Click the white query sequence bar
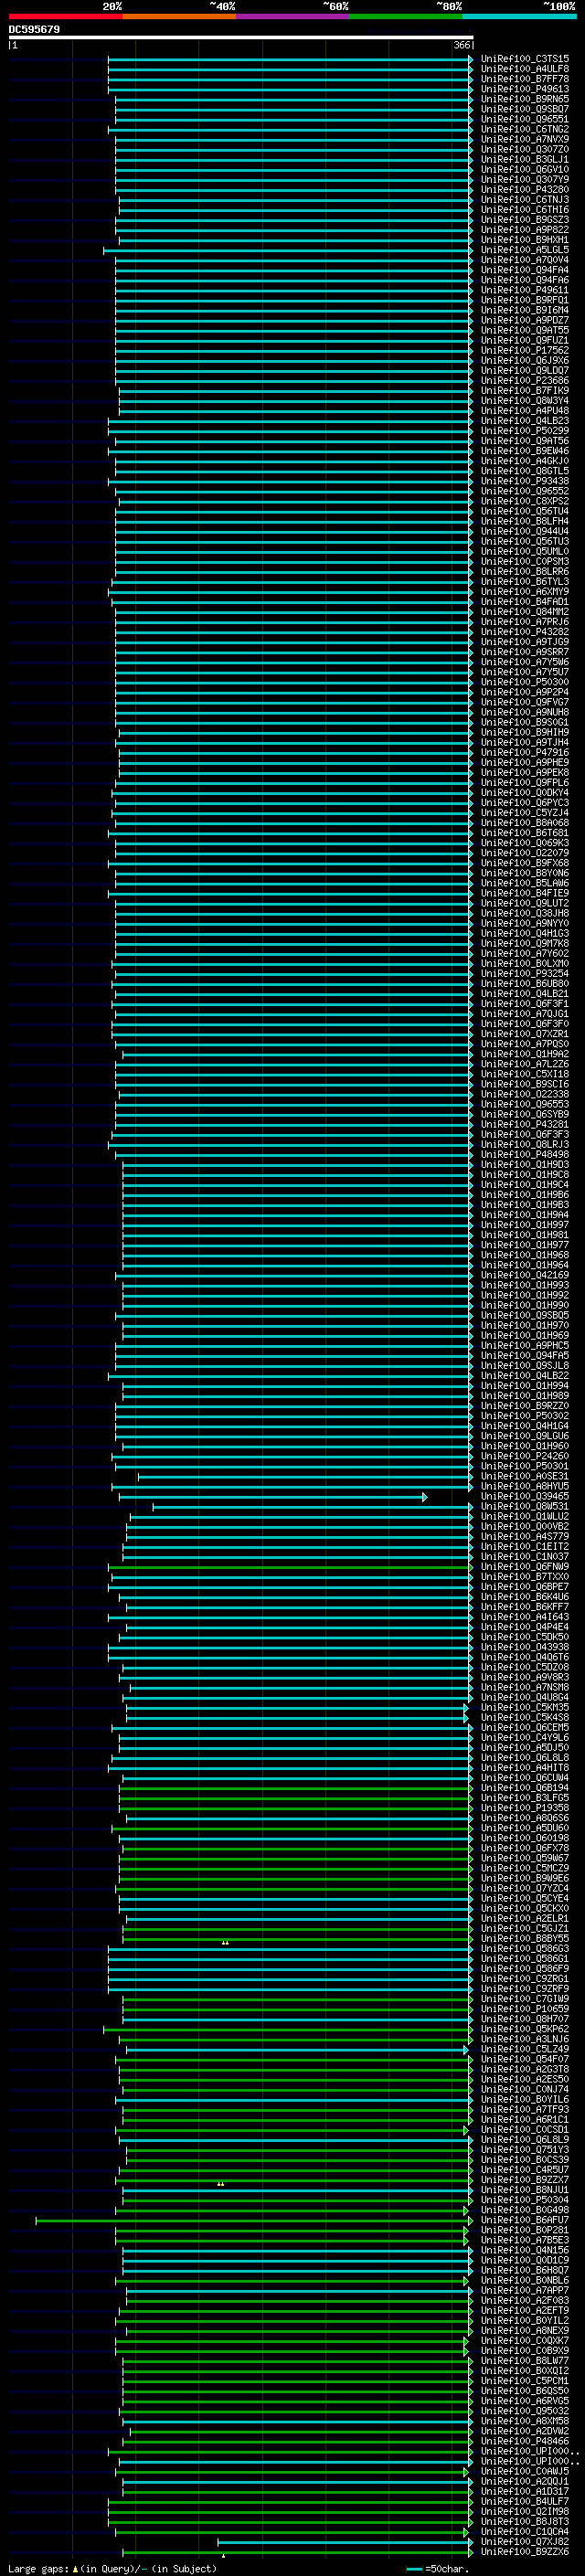585x2576 pixels. pyautogui.click(x=241, y=38)
